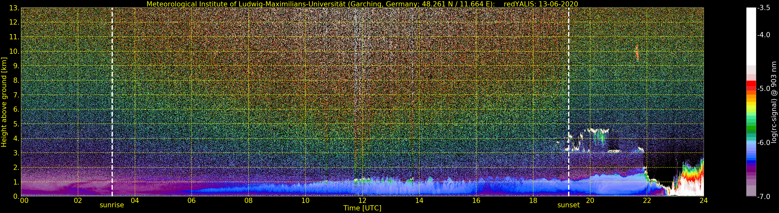779x213 pixels.
Task: Click colorbar tick label '-3.5'
Action: click(x=763, y=8)
